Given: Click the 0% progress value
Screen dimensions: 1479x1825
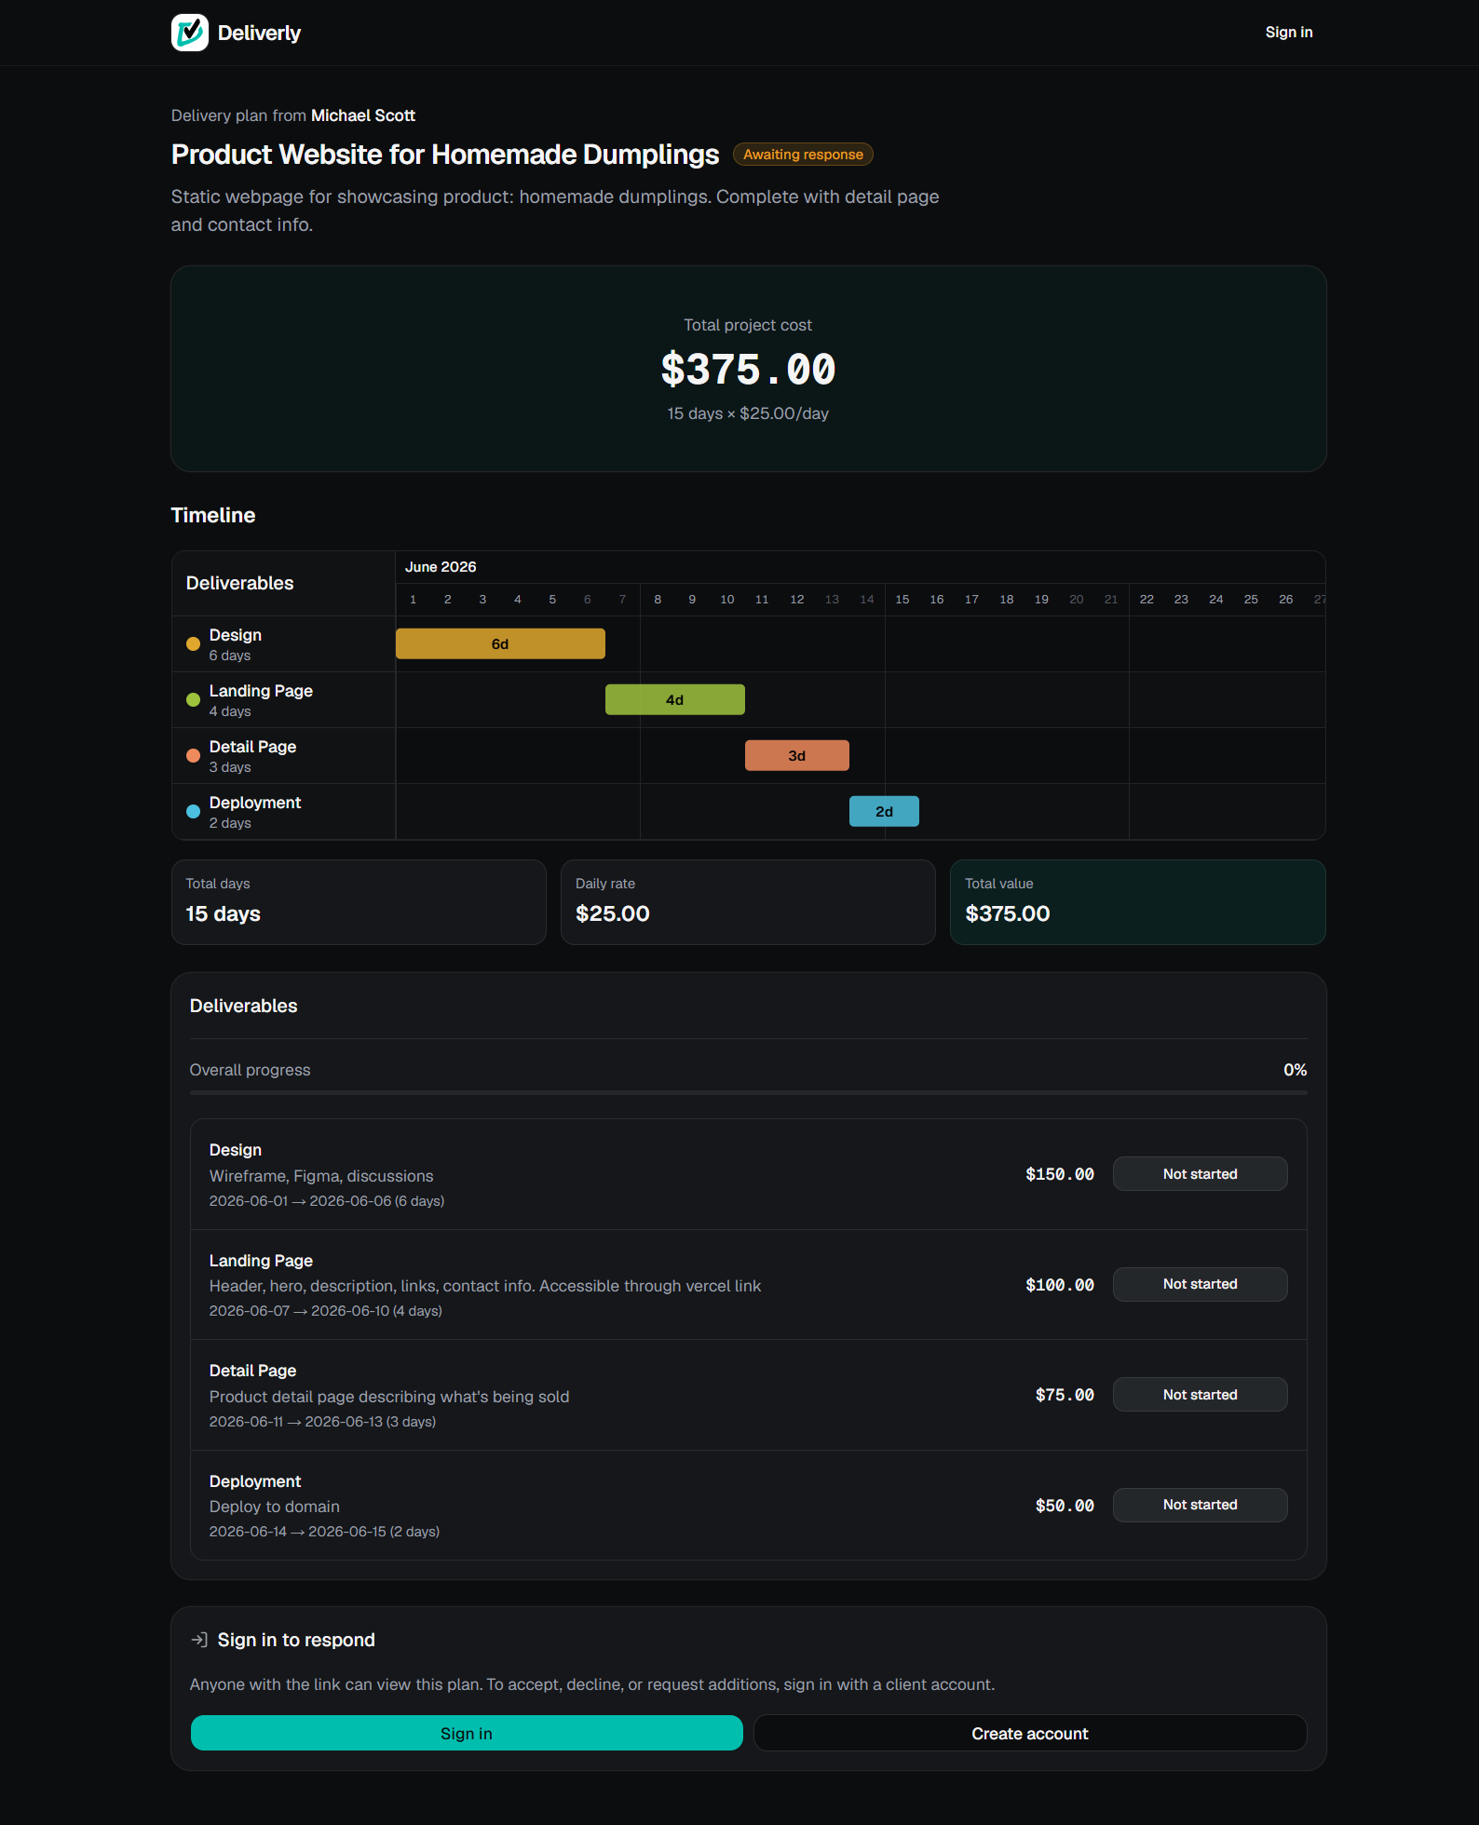Looking at the screenshot, I should [1295, 1070].
